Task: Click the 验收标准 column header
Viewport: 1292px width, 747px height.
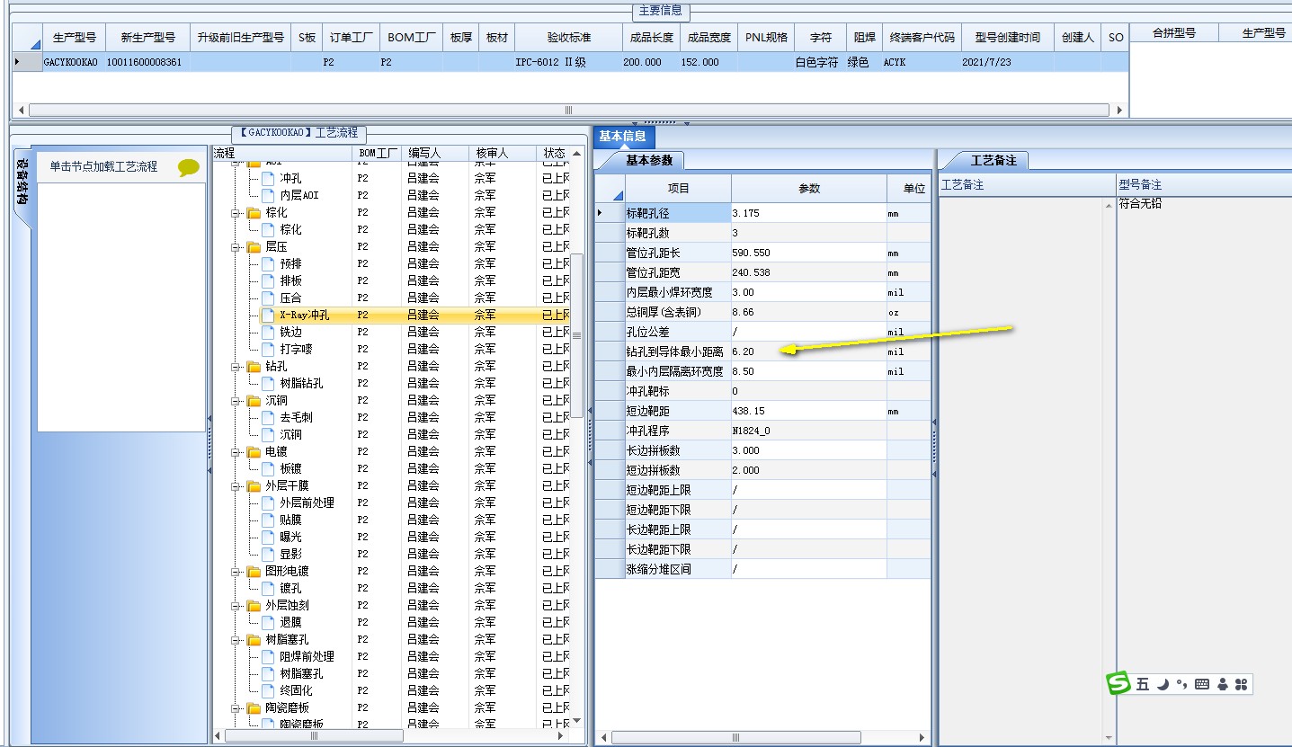Action: click(568, 38)
